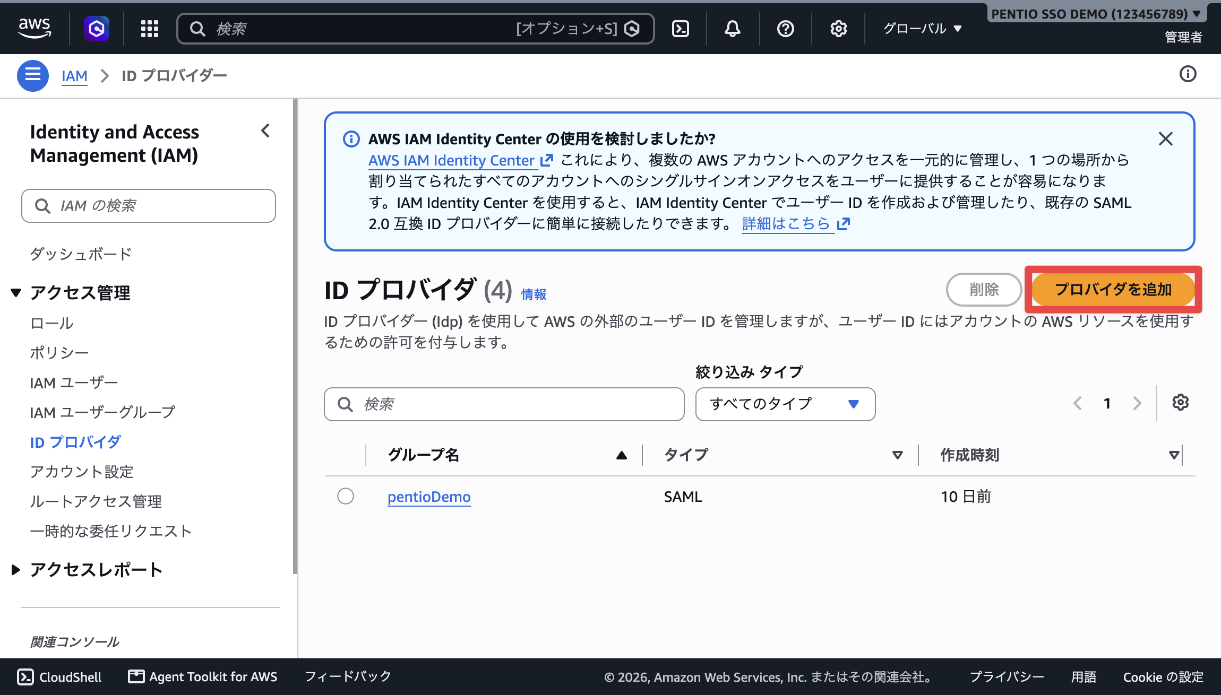
Task: Sort by 作成時刻 column arrow
Action: (1174, 455)
